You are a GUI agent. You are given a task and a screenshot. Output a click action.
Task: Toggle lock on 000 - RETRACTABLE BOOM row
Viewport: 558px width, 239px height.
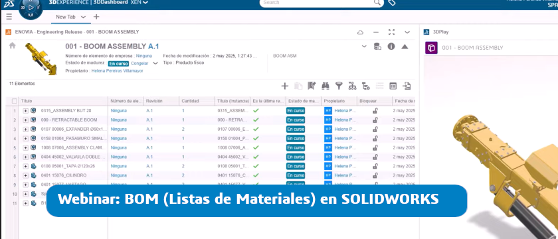tap(375, 120)
